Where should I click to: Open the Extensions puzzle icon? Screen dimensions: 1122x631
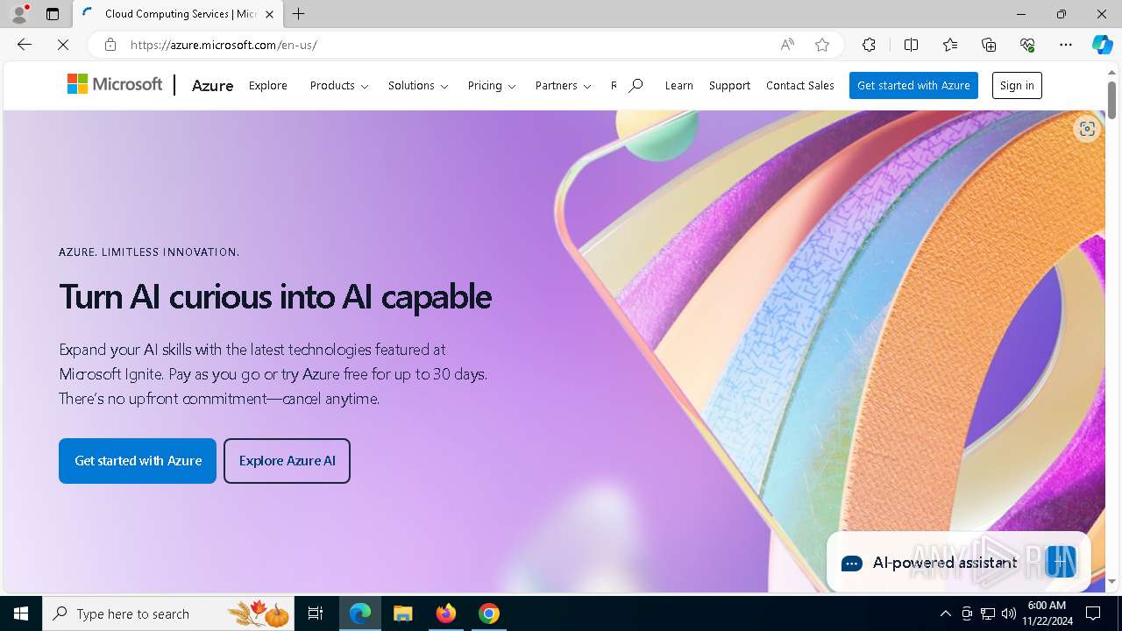[x=869, y=45]
